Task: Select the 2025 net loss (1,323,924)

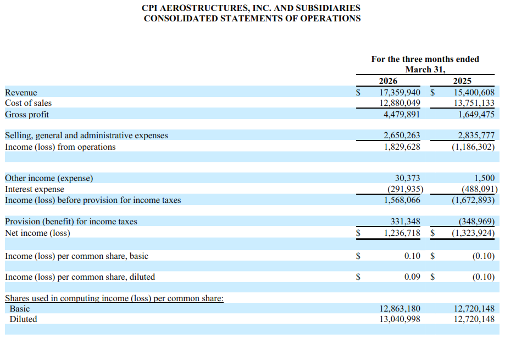Action: (x=473, y=233)
